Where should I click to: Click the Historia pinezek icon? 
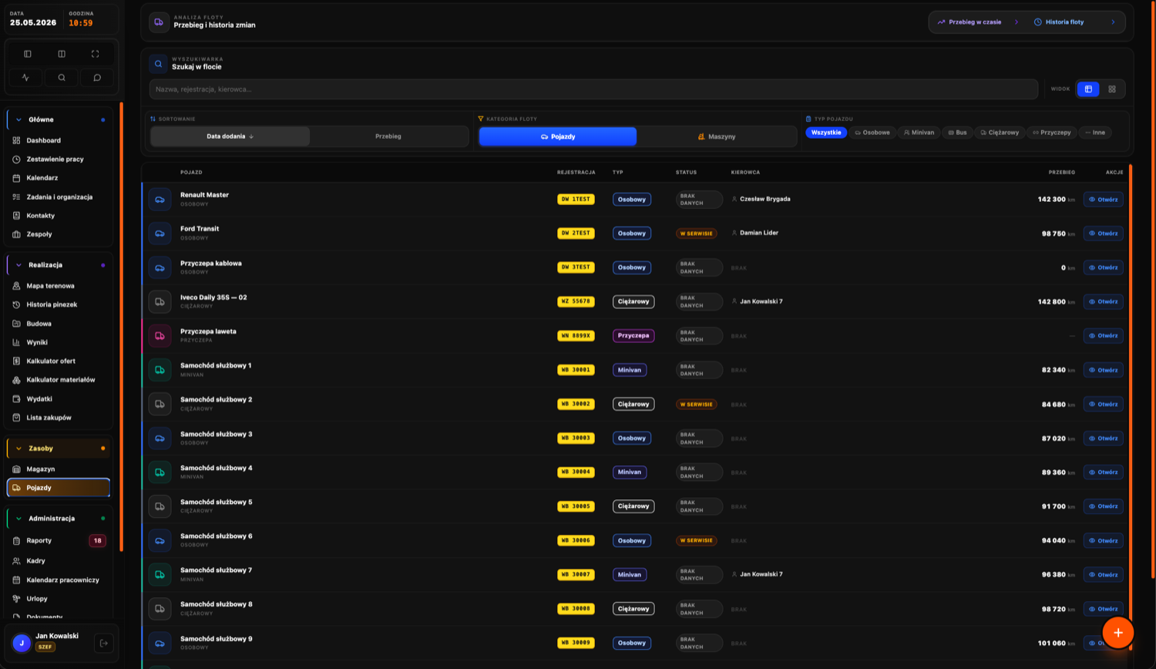16,304
